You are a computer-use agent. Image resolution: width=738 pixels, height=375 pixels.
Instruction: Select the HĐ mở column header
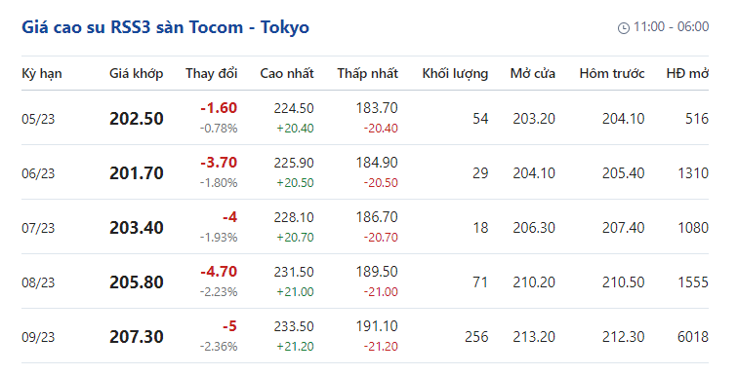tap(687, 74)
